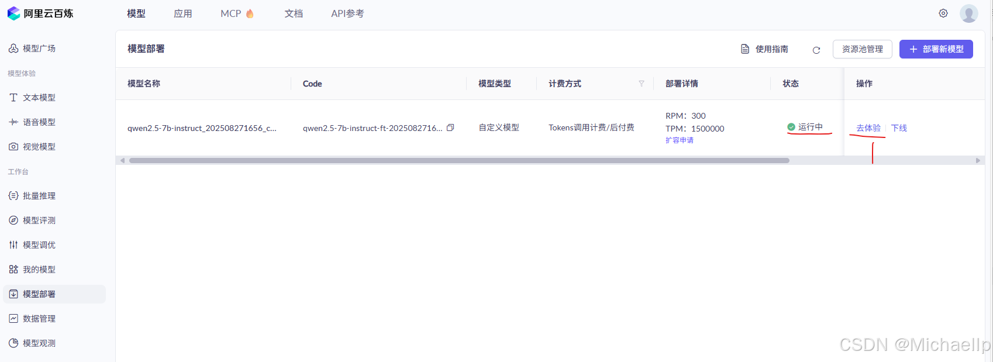Open the 文档 top tab
The height and width of the screenshot is (362, 993).
coord(294,13)
